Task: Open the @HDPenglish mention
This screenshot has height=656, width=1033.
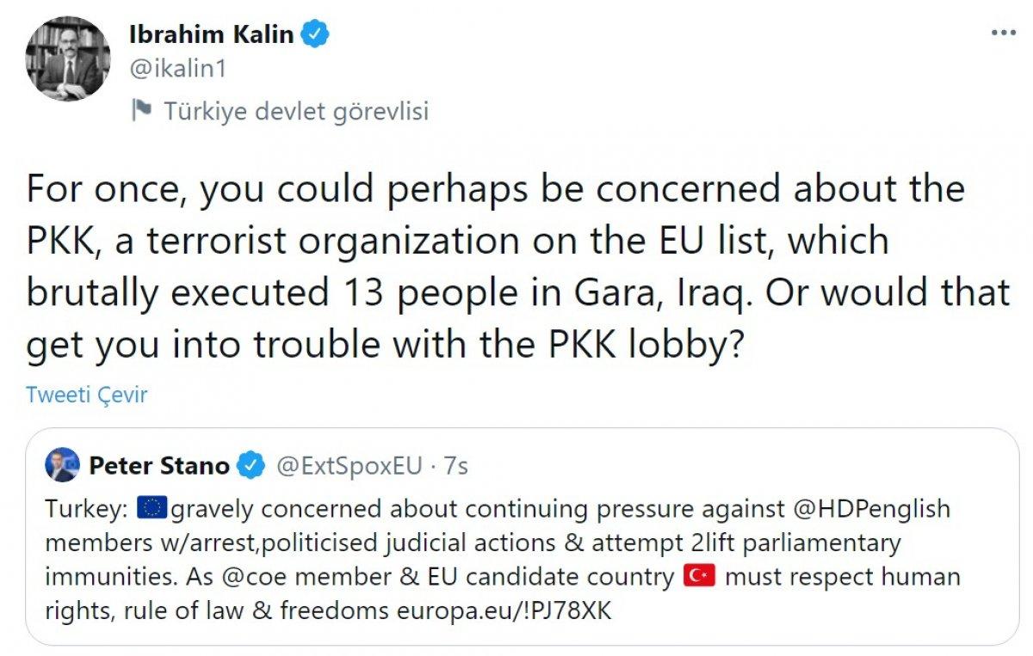Action: (875, 508)
